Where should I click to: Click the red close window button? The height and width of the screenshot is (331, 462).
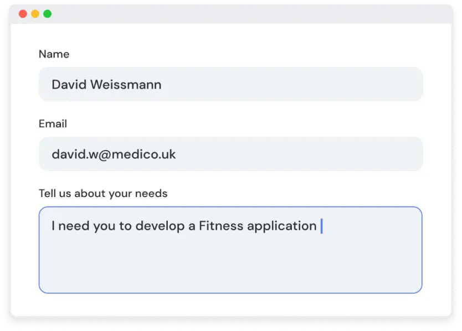click(x=23, y=14)
